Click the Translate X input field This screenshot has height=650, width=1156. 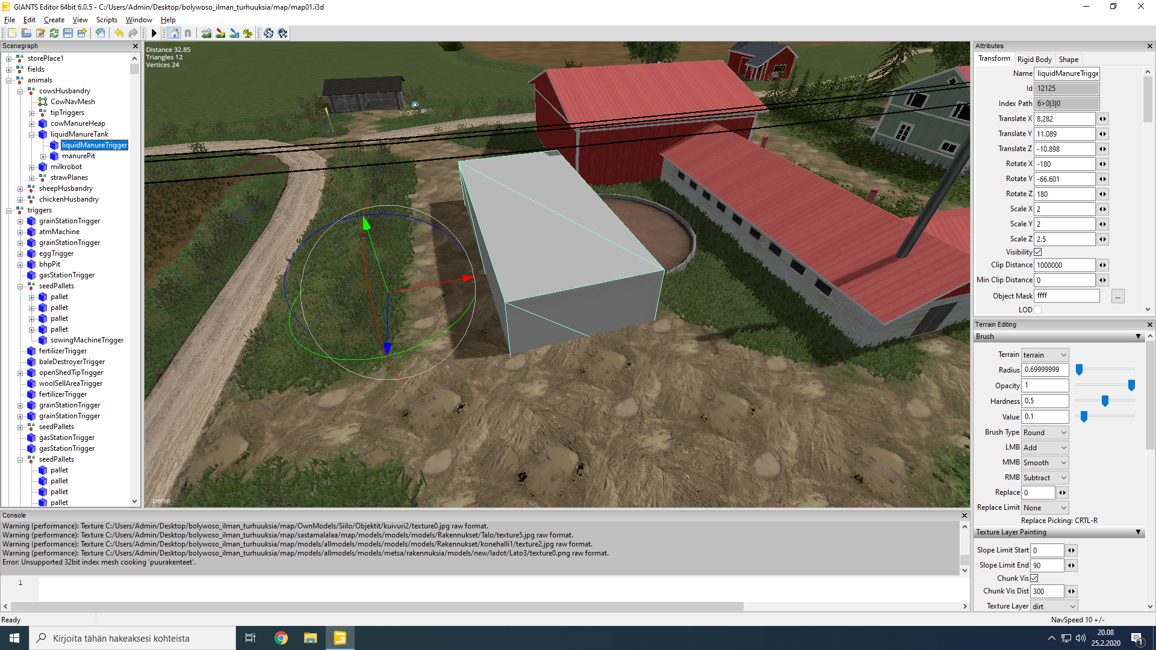click(1064, 119)
